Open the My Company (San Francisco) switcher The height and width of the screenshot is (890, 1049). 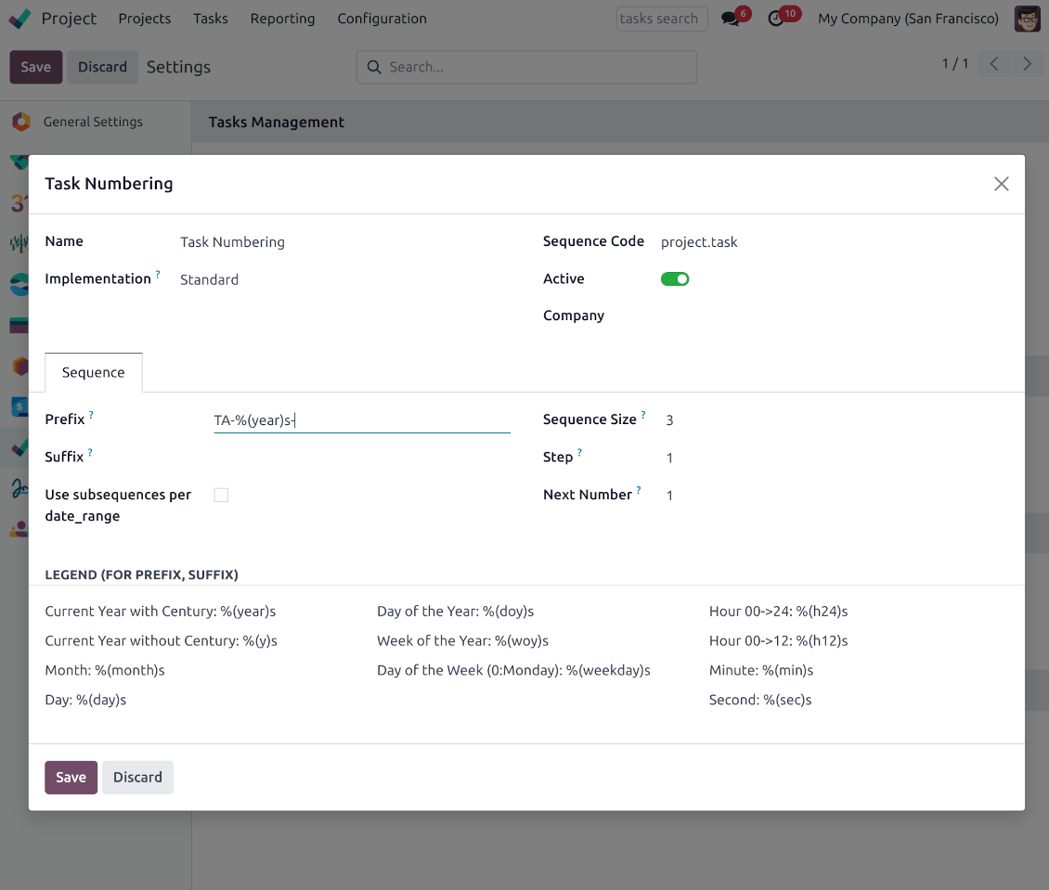click(x=908, y=19)
